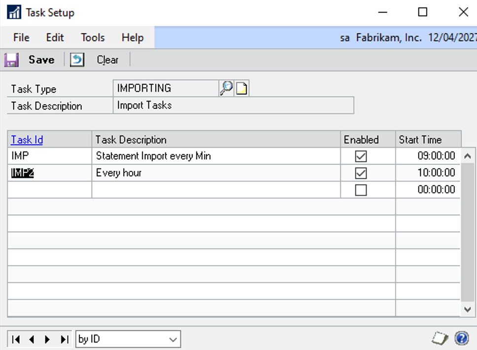Enable the checkbox in the empty third row
The height and width of the screenshot is (350, 477).
(361, 190)
